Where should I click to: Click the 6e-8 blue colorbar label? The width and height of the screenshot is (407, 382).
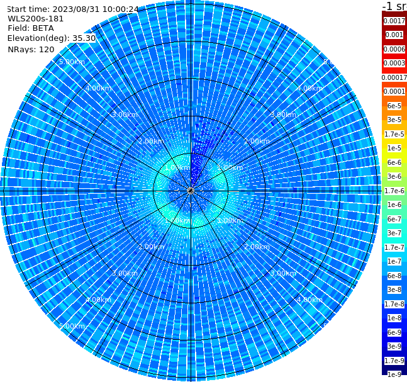click(x=394, y=276)
